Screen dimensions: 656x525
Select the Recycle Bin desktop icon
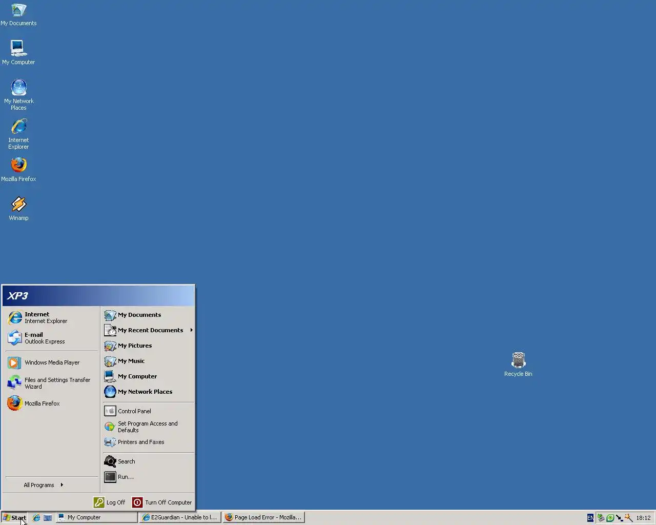(518, 365)
